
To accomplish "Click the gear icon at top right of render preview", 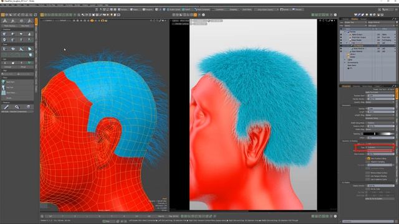I will tap(335, 15).
